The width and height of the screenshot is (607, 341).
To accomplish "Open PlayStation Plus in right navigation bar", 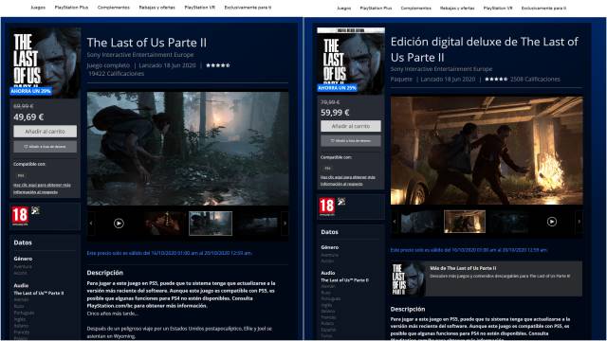I will point(376,8).
